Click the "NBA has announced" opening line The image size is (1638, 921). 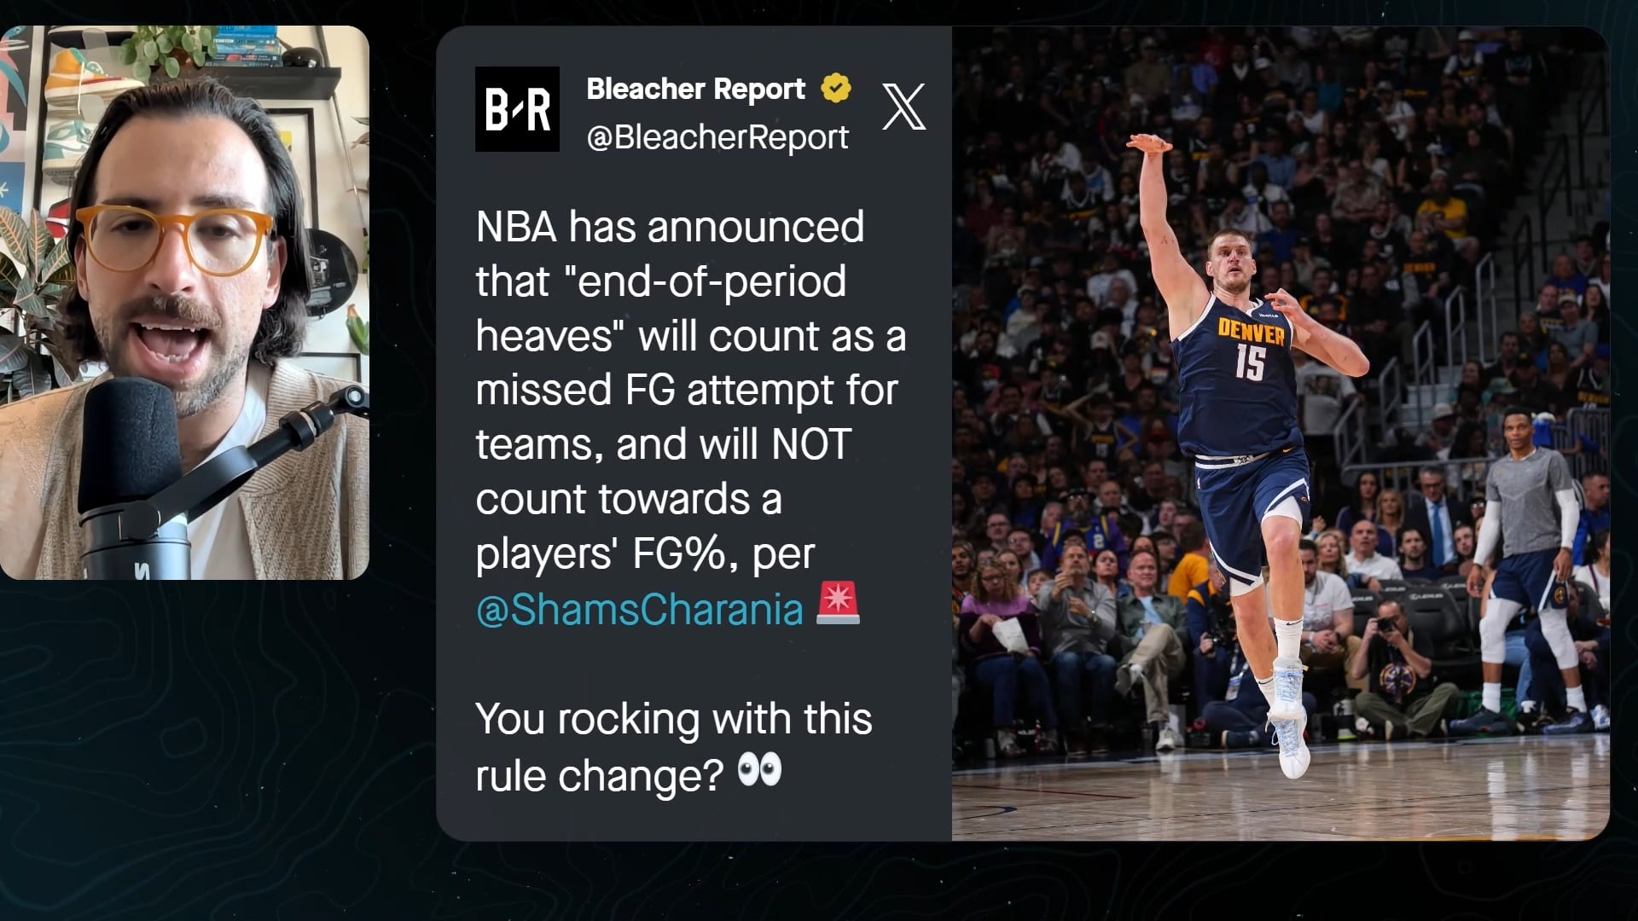pyautogui.click(x=670, y=227)
